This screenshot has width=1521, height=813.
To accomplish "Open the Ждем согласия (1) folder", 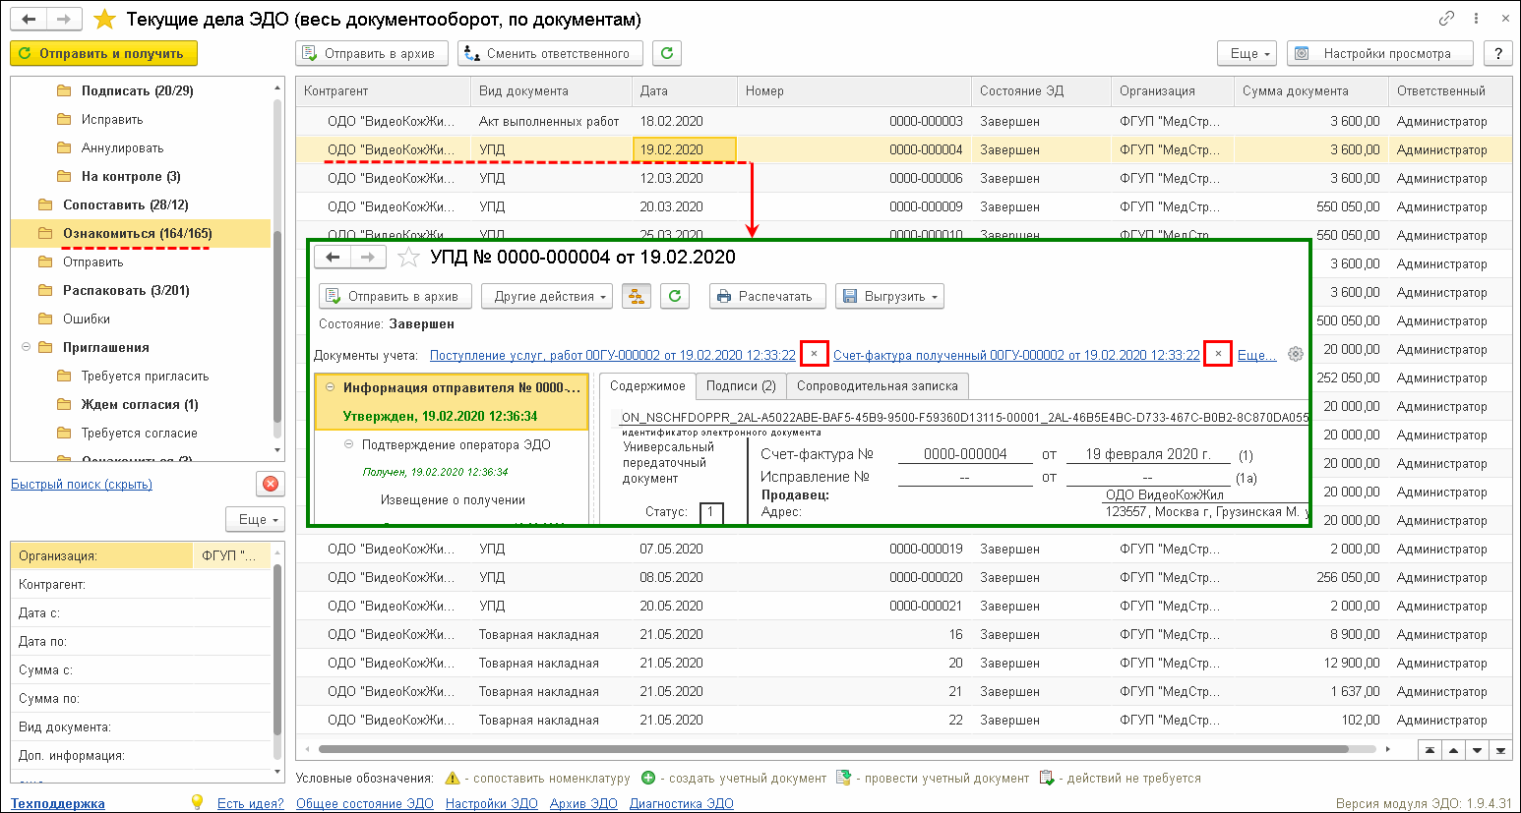I will (140, 404).
